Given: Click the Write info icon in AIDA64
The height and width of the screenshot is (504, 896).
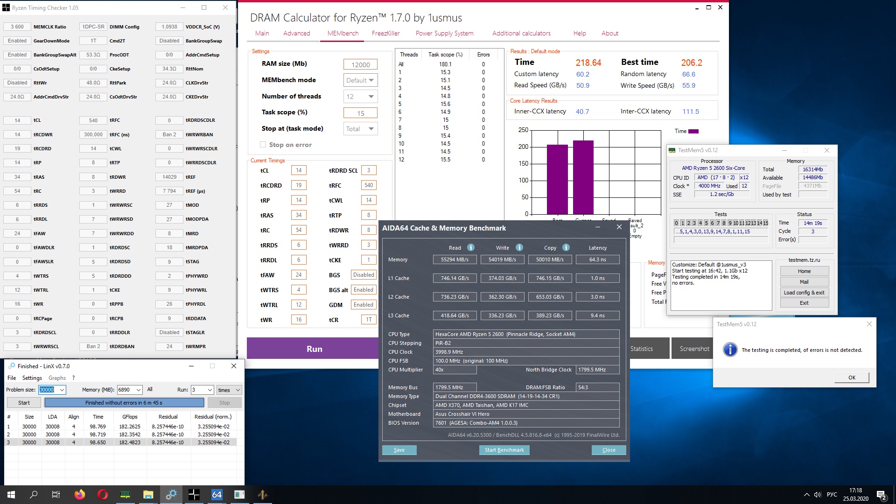Looking at the screenshot, I should coord(519,248).
